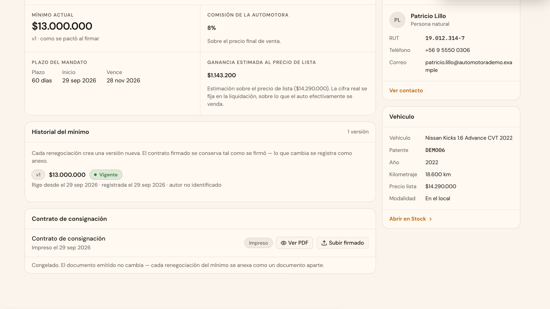Click the phone number +56 9 5550 0306

coord(447,50)
